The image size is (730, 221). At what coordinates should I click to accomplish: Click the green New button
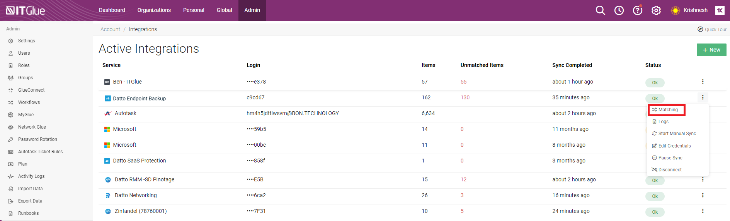pos(711,50)
